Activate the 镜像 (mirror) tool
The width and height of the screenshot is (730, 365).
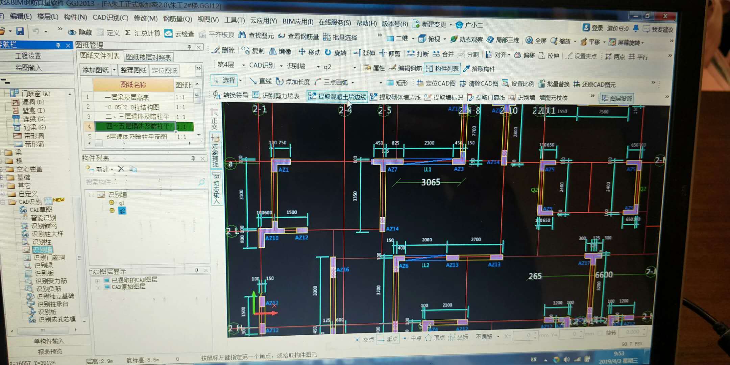(x=280, y=51)
